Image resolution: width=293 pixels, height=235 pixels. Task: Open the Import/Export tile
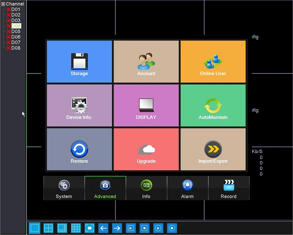(x=213, y=149)
